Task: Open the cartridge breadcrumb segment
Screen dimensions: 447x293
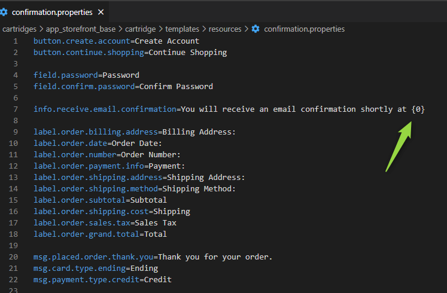Action: tap(140, 29)
